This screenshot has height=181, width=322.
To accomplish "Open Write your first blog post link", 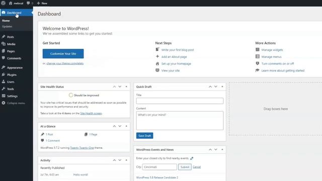I will 178,50.
